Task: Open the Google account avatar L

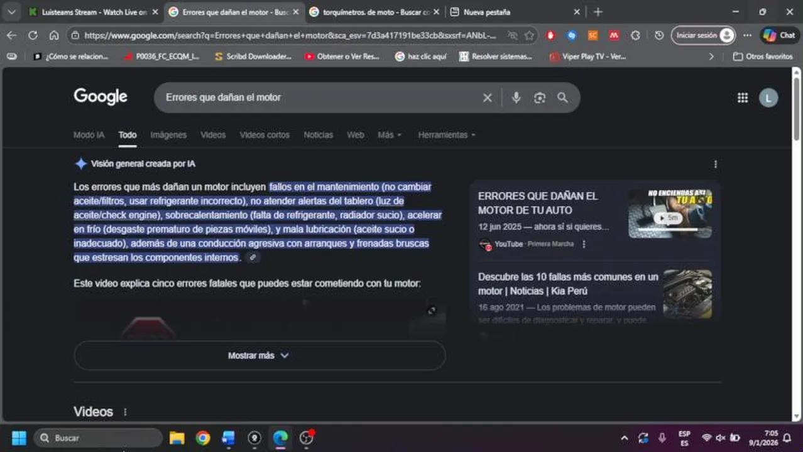Action: tap(768, 97)
